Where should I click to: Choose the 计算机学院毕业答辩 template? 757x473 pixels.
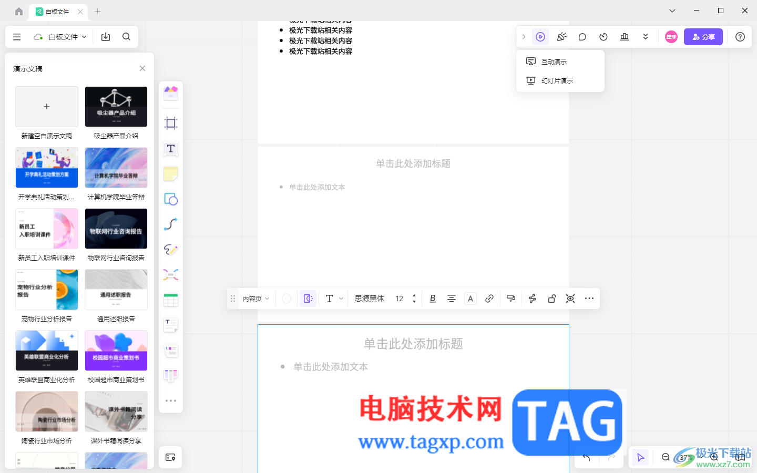[116, 168]
